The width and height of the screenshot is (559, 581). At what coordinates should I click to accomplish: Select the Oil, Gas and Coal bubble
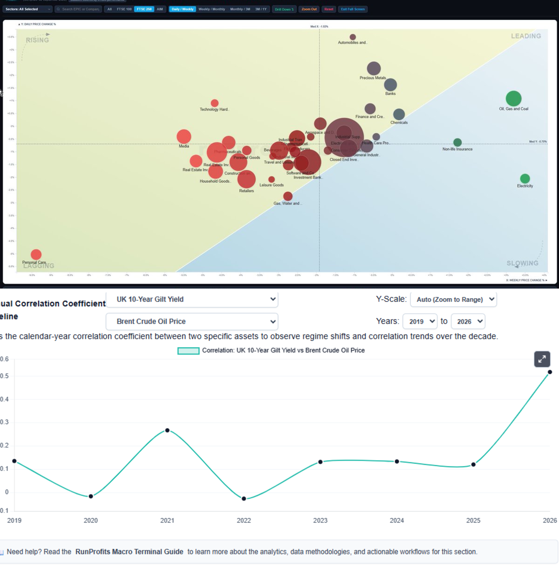[x=513, y=99]
